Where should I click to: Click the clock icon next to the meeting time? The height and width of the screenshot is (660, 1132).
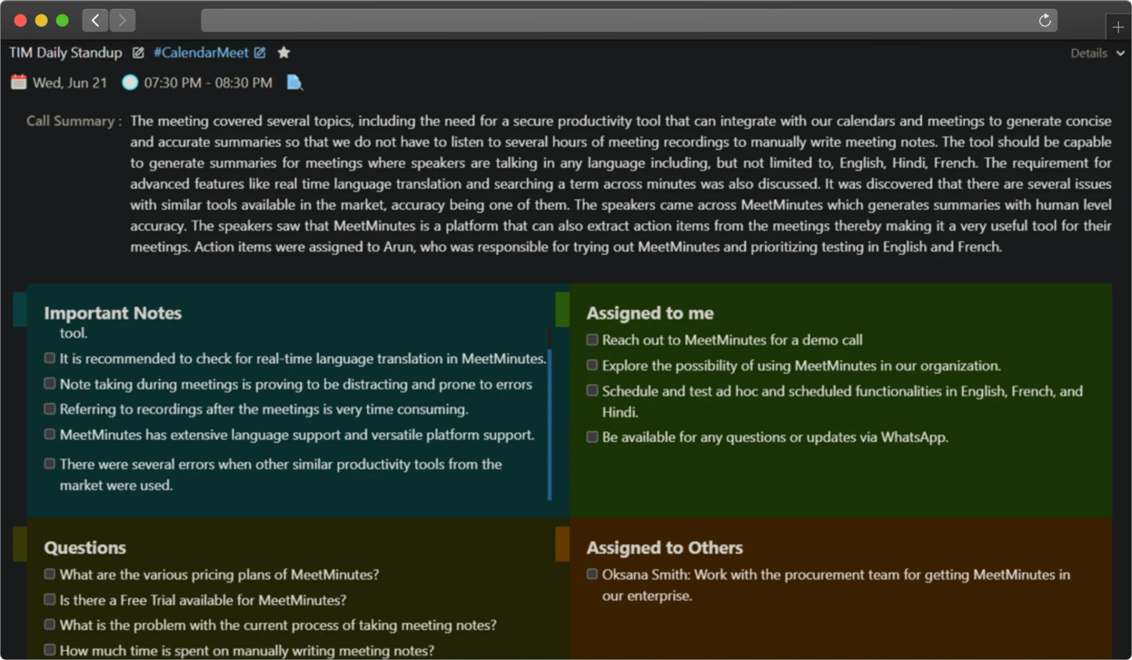[130, 82]
